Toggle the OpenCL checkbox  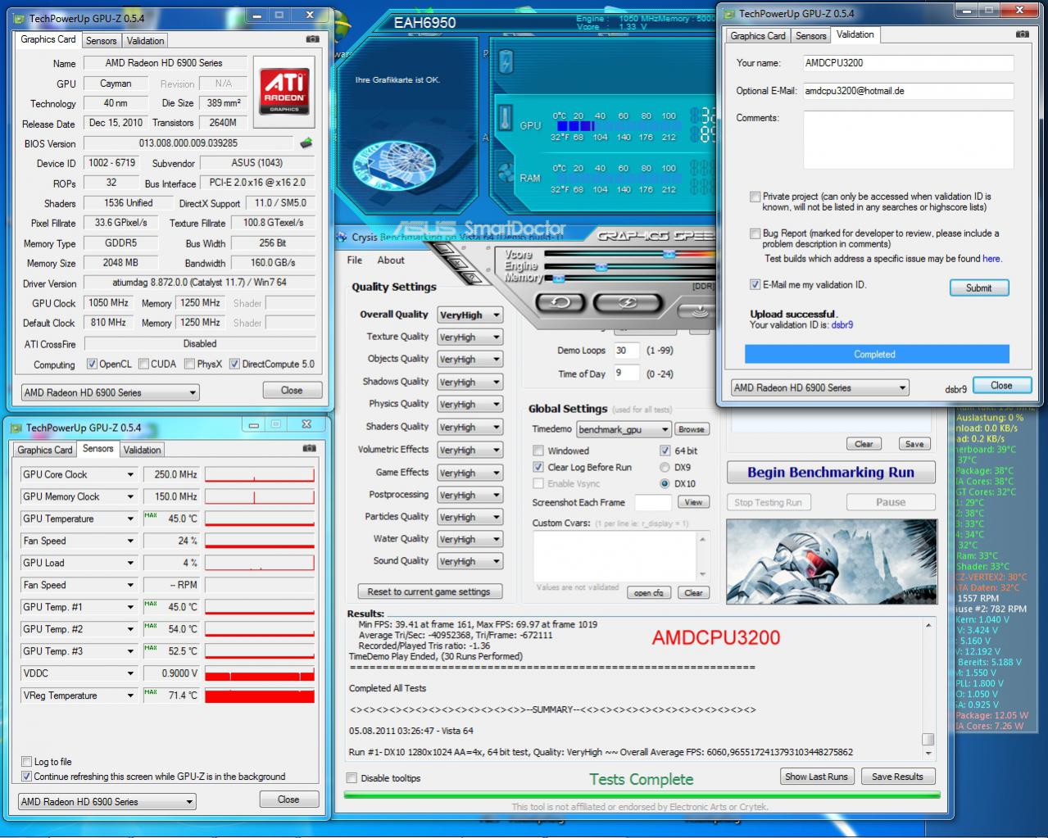(92, 364)
